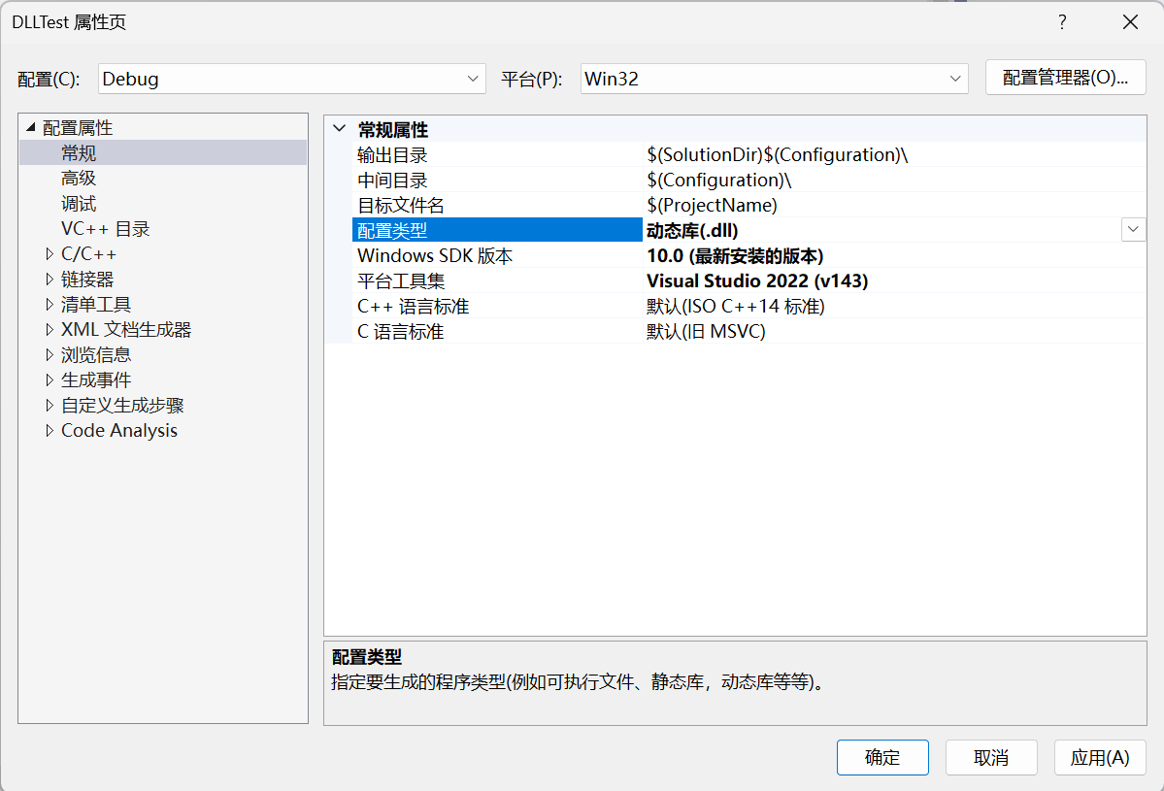Click the 平台工具集 property name
Viewport: 1164px width, 791px height.
(x=401, y=281)
